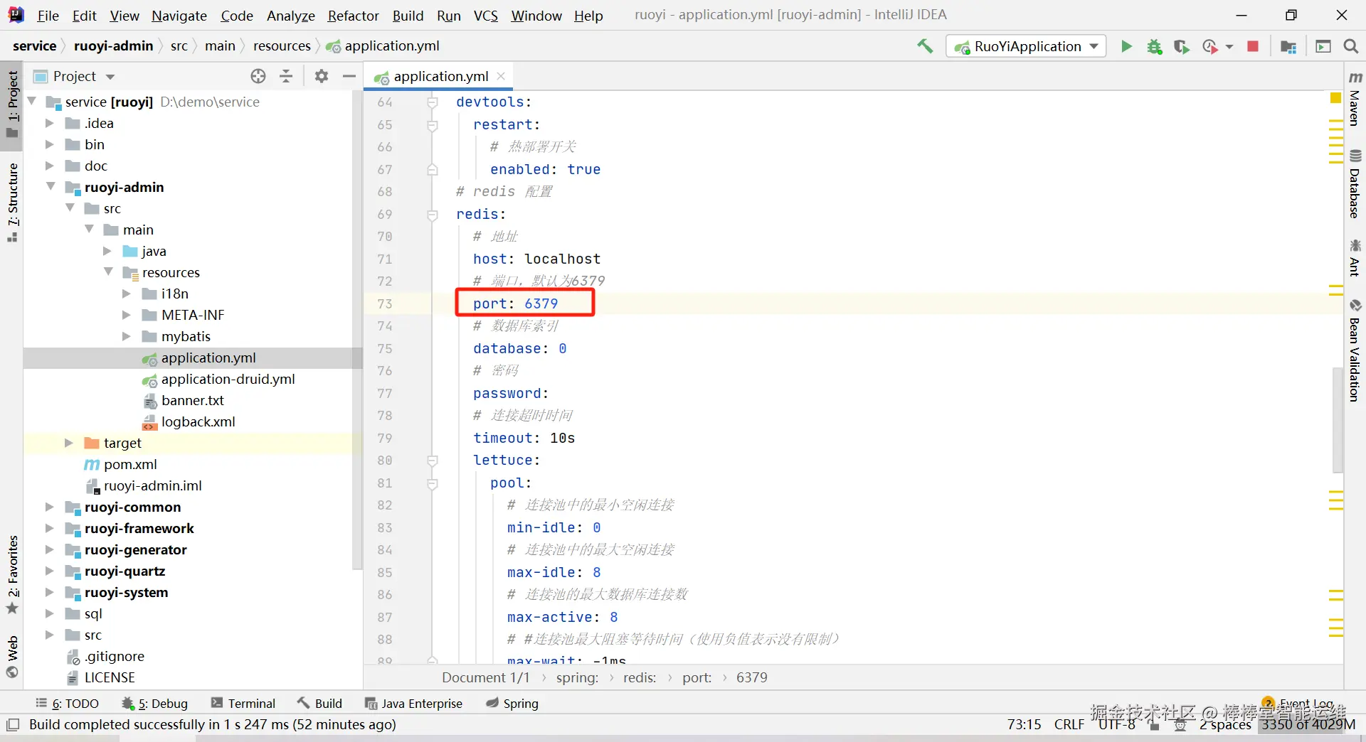Image resolution: width=1366 pixels, height=742 pixels.
Task: Open the run configuration RuoYiApplication dropdown
Action: pos(1026,46)
